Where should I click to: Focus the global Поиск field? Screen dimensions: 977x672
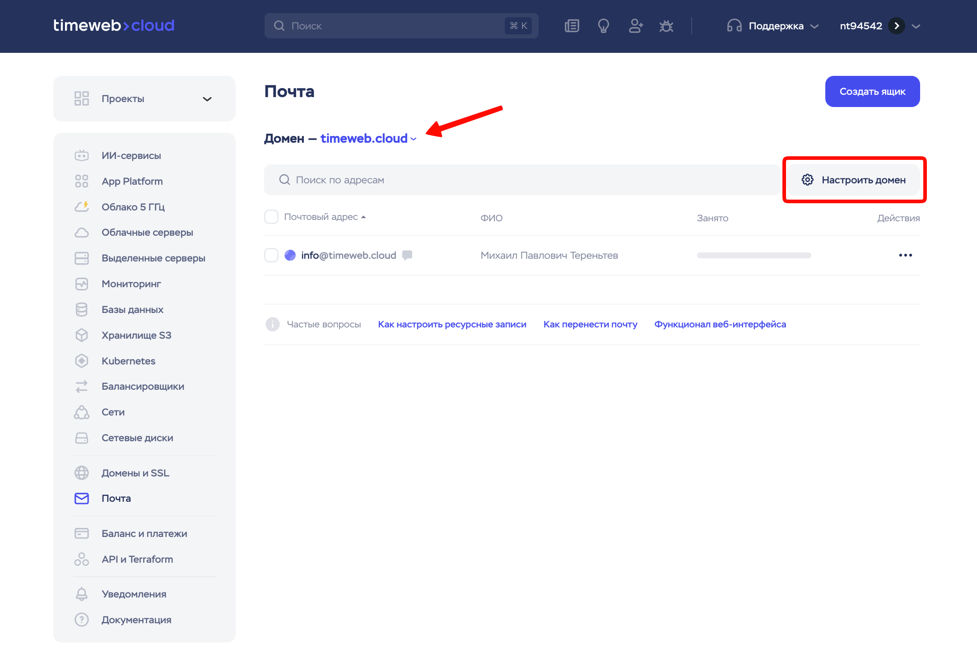[401, 26]
